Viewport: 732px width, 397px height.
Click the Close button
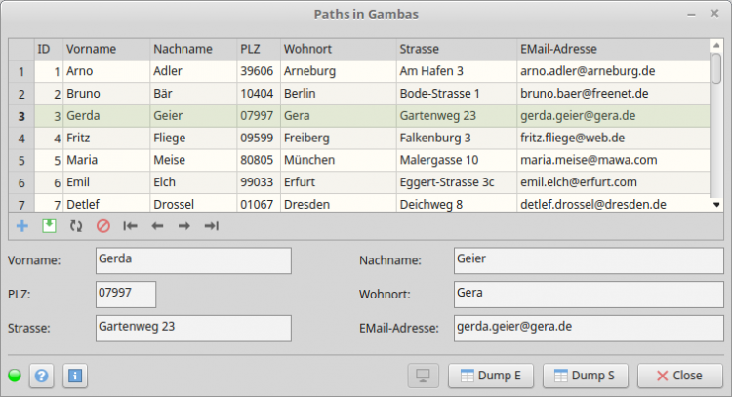[679, 376]
